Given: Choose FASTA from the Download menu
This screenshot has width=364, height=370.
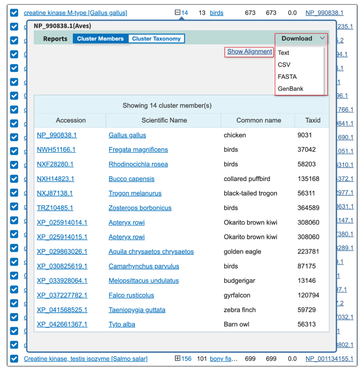Looking at the screenshot, I should pos(287,76).
